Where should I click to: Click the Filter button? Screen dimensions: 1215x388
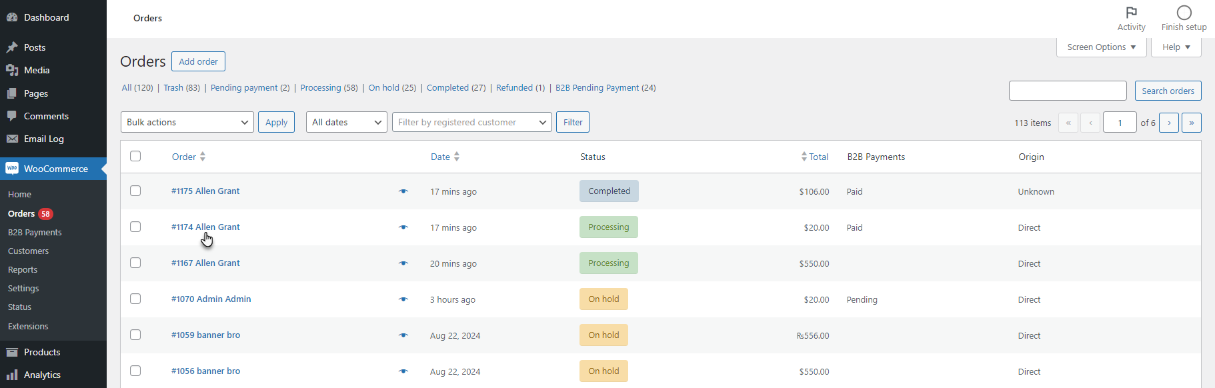coord(573,122)
